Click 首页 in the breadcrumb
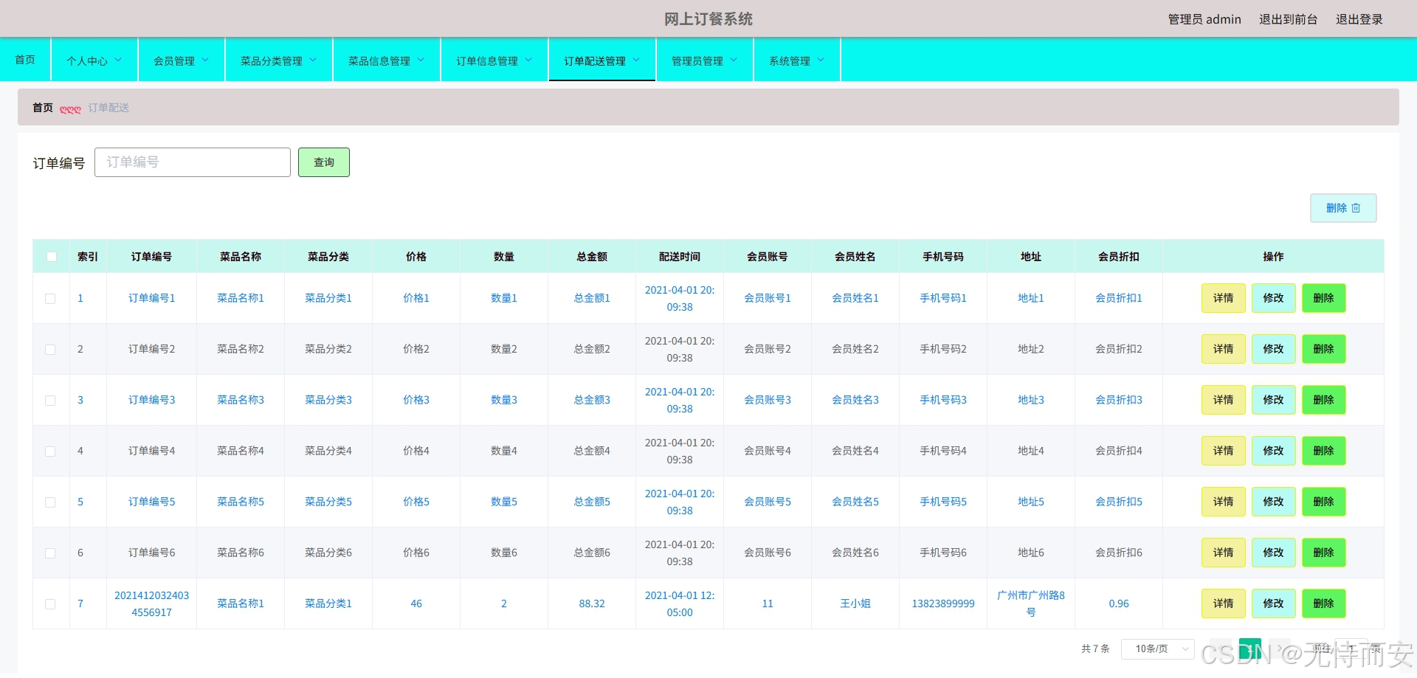 [43, 108]
